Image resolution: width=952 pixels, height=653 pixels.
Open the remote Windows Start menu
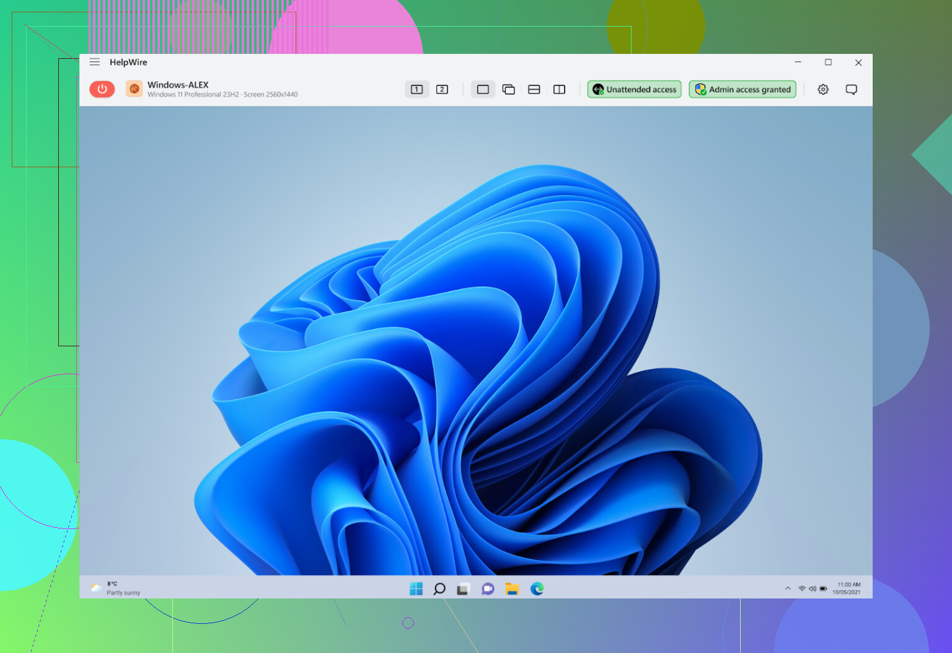pyautogui.click(x=416, y=589)
